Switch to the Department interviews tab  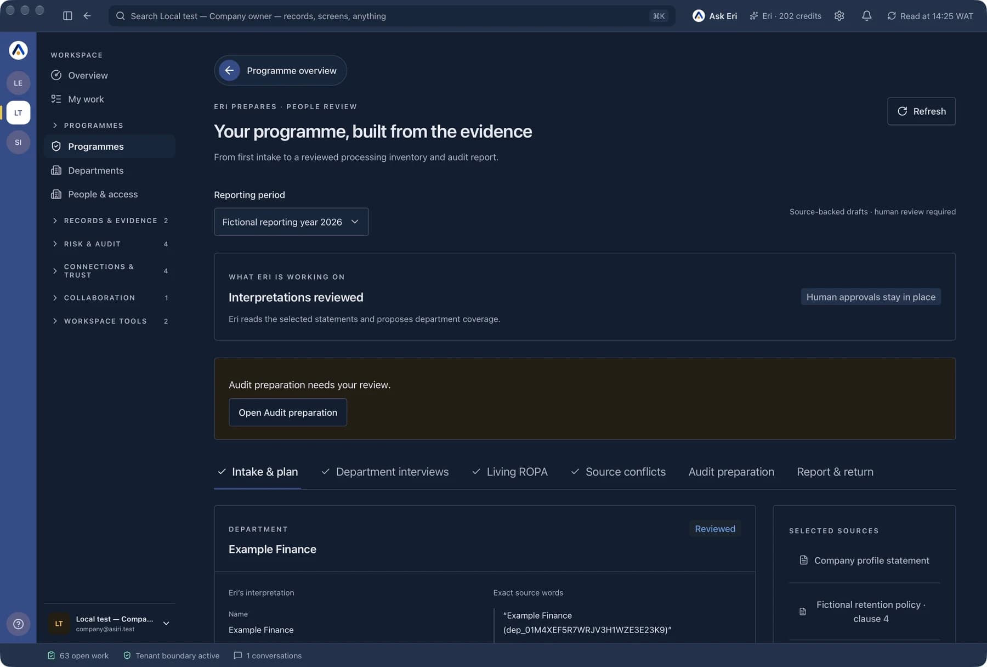point(385,472)
